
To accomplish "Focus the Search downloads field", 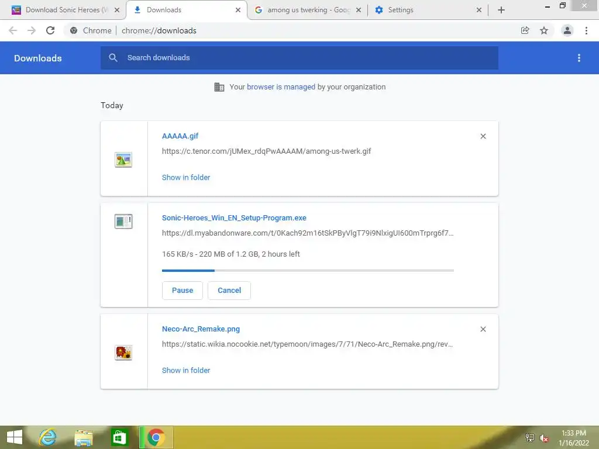I will point(299,58).
